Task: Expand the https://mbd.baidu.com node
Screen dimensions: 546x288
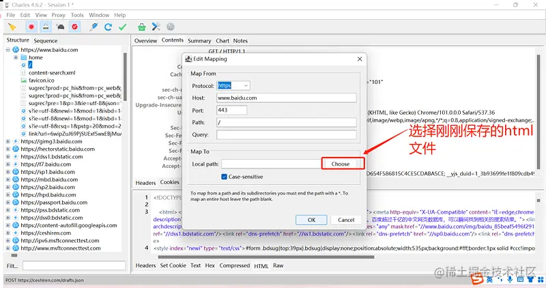Action: [x=8, y=179]
